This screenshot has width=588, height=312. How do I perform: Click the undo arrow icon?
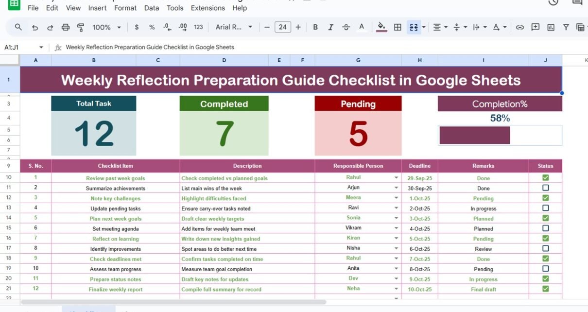tap(35, 28)
